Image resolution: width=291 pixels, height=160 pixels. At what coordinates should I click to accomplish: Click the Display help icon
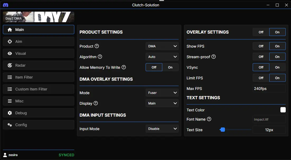96,103
